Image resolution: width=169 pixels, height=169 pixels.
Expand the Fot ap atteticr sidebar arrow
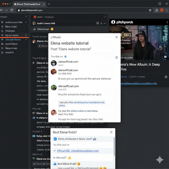tap(26, 35)
